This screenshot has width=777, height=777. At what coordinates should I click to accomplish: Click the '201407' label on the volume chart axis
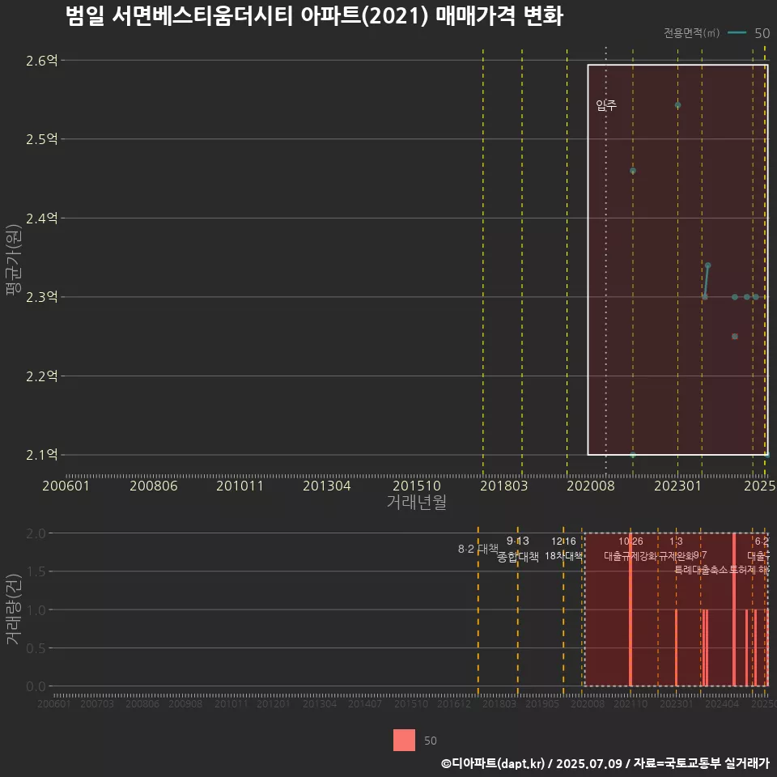pyautogui.click(x=365, y=703)
